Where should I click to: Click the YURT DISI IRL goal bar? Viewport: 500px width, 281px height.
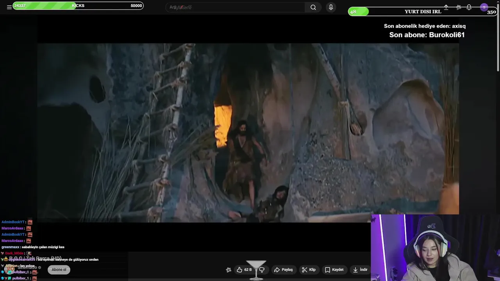click(423, 11)
